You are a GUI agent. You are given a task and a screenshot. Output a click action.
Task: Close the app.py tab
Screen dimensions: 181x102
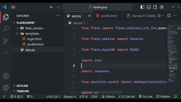(x=89, y=16)
